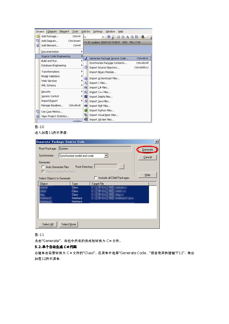The height and width of the screenshot is (324, 229).
Task: Click the Generate button
Action: point(147,150)
